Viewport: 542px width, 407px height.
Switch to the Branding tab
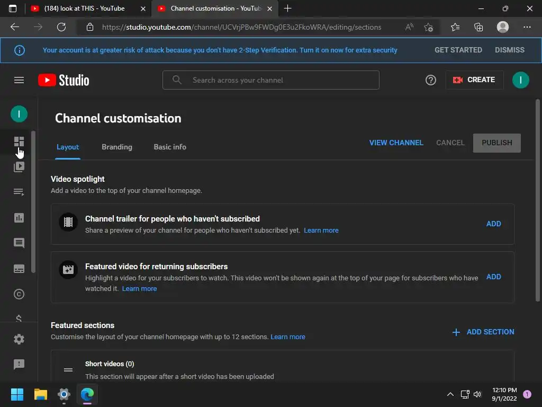point(117,147)
